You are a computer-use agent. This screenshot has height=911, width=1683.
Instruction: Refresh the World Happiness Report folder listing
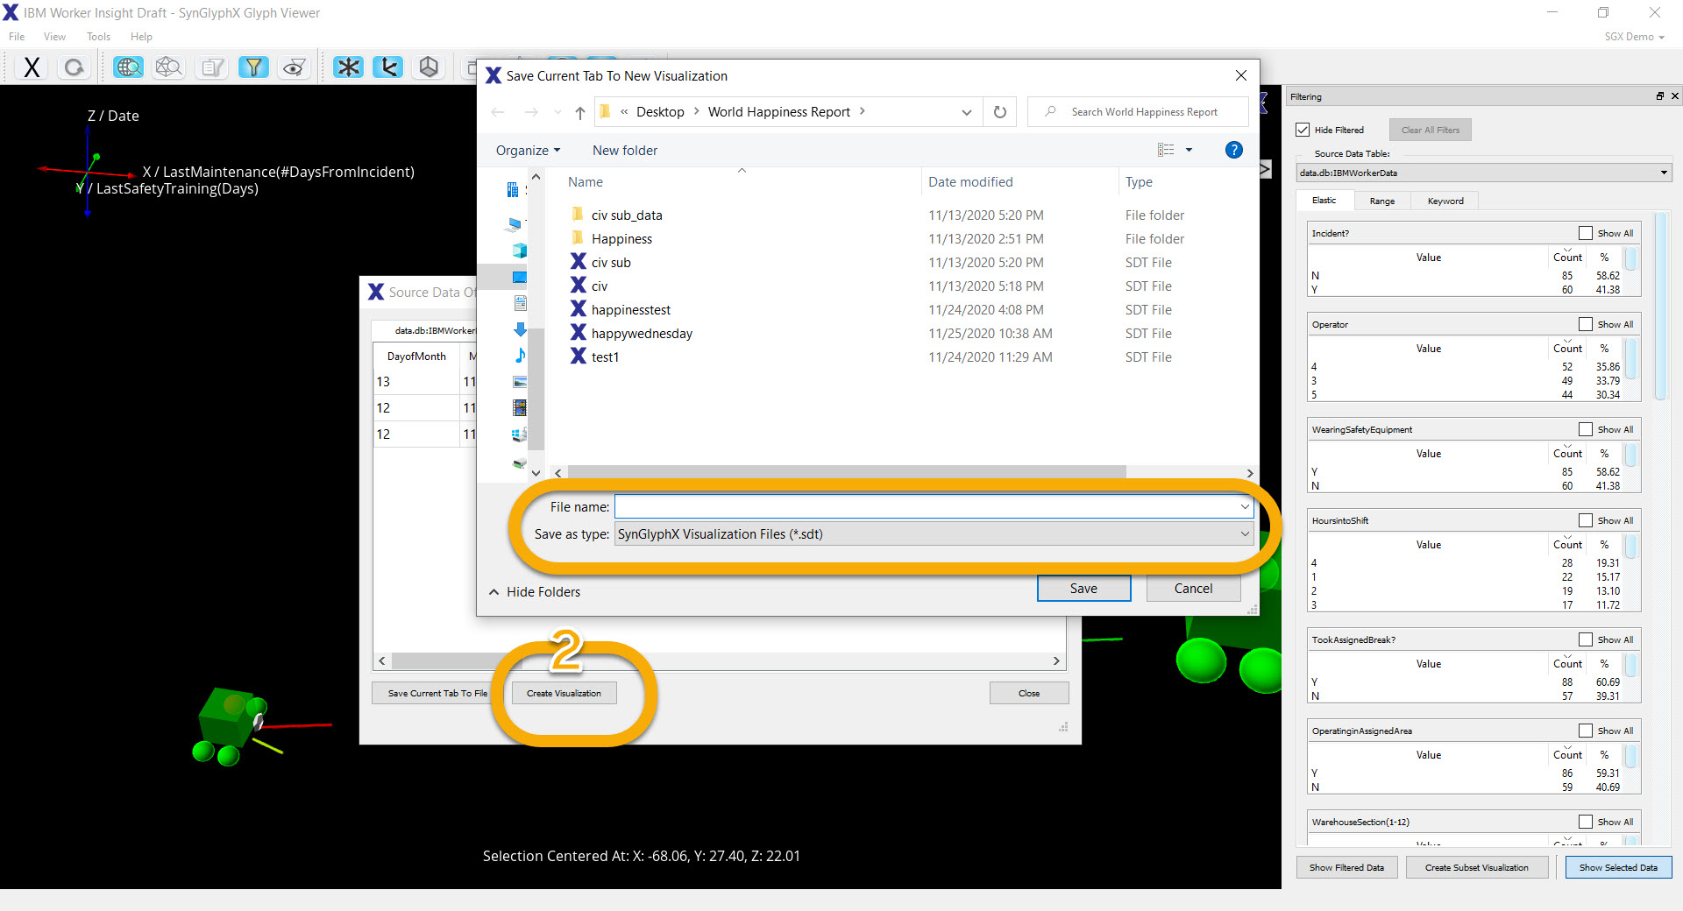[x=1000, y=112]
